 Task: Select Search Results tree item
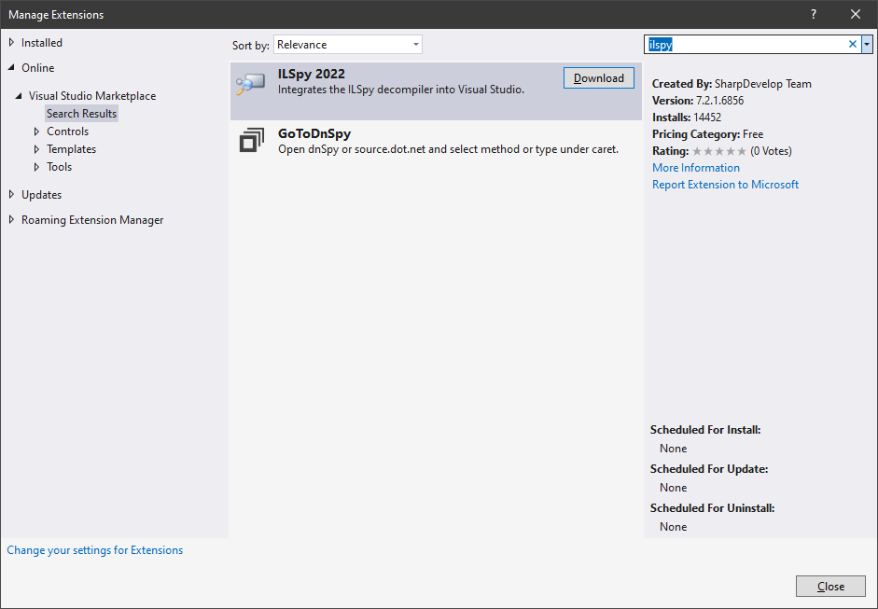coord(82,114)
